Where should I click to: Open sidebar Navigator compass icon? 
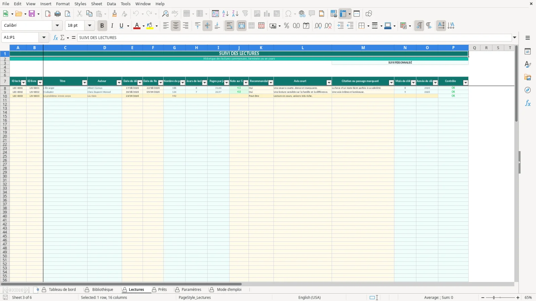(x=528, y=90)
